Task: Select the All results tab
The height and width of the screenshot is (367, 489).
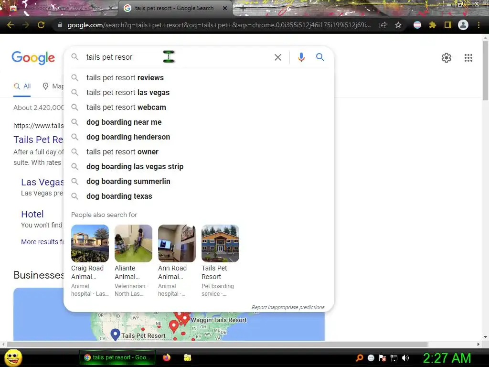Action: click(x=22, y=86)
